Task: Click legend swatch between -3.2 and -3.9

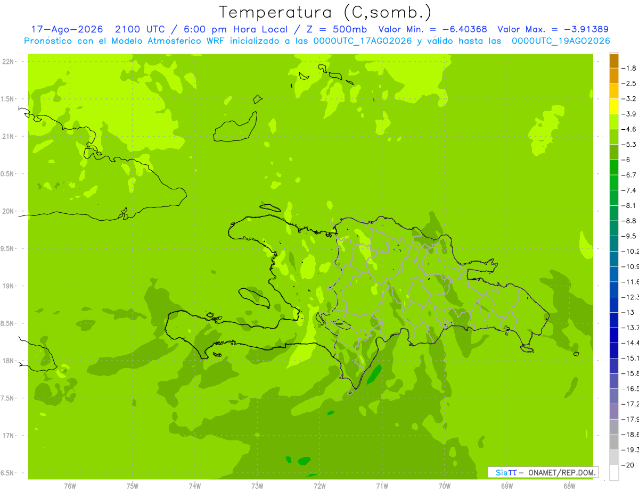Action: (x=614, y=106)
